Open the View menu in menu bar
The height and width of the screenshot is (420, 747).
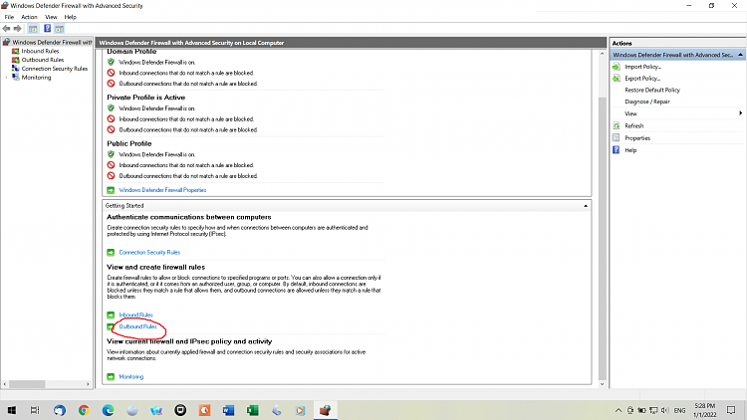[x=51, y=17]
